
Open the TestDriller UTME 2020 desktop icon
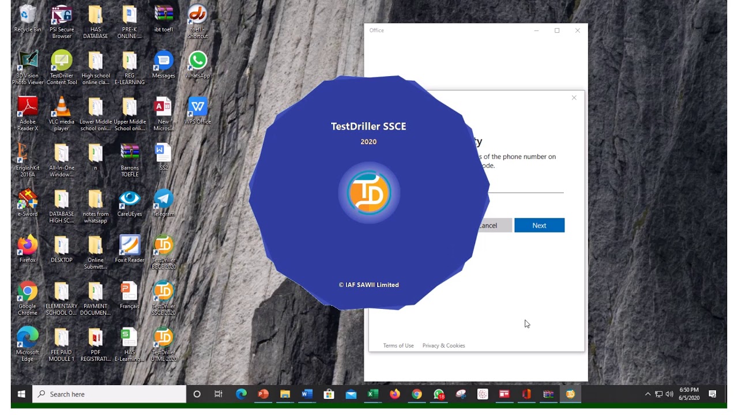164,345
